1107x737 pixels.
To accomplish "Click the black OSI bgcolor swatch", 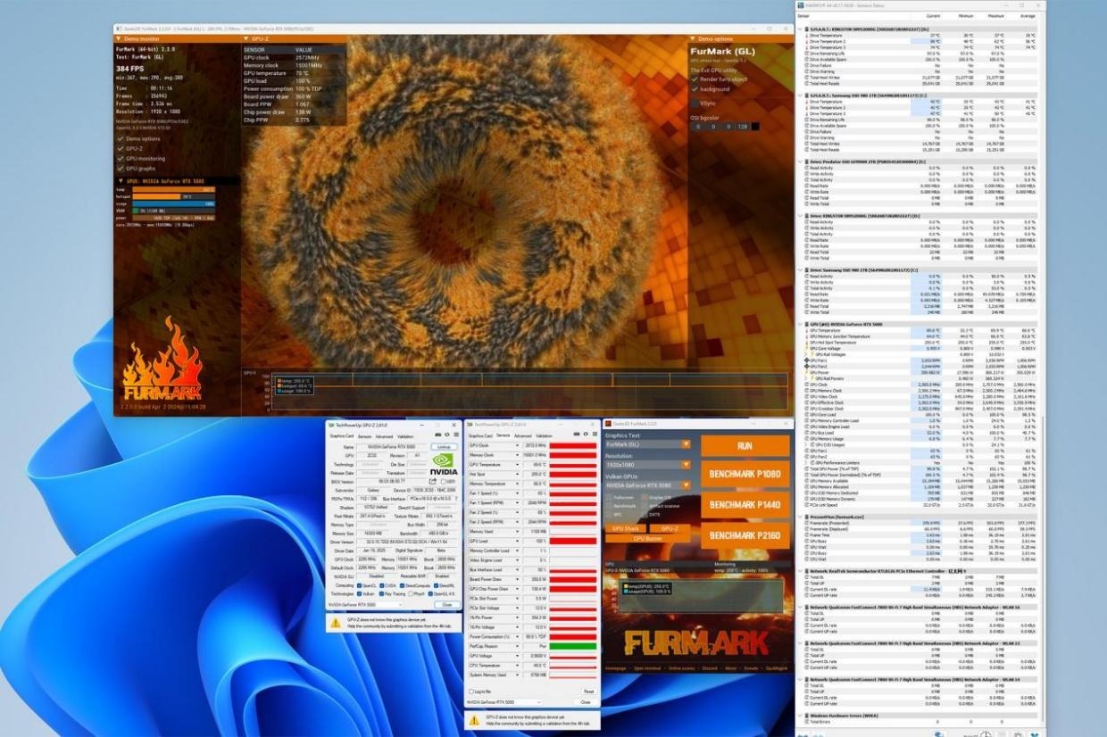I will pyautogui.click(x=755, y=127).
